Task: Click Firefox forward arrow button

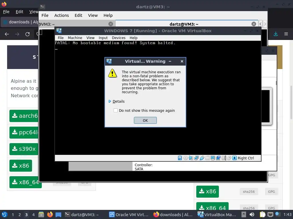Action: (x=17, y=34)
